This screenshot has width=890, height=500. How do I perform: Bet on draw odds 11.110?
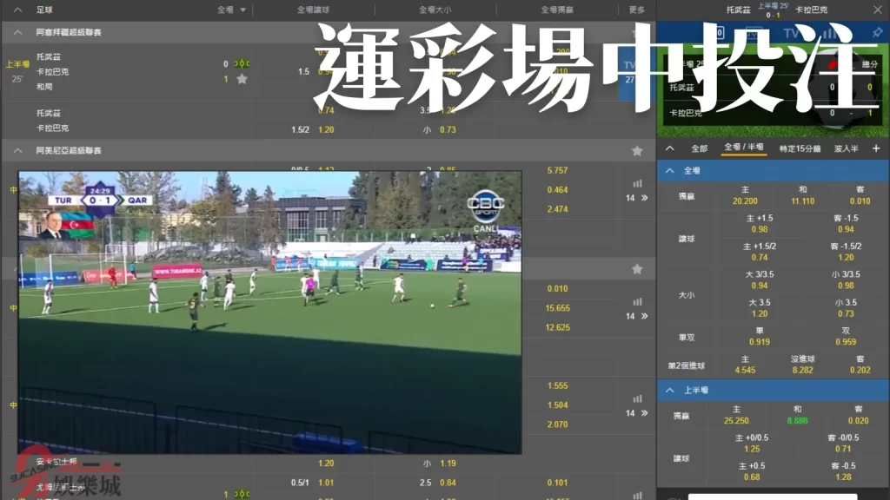pos(802,201)
